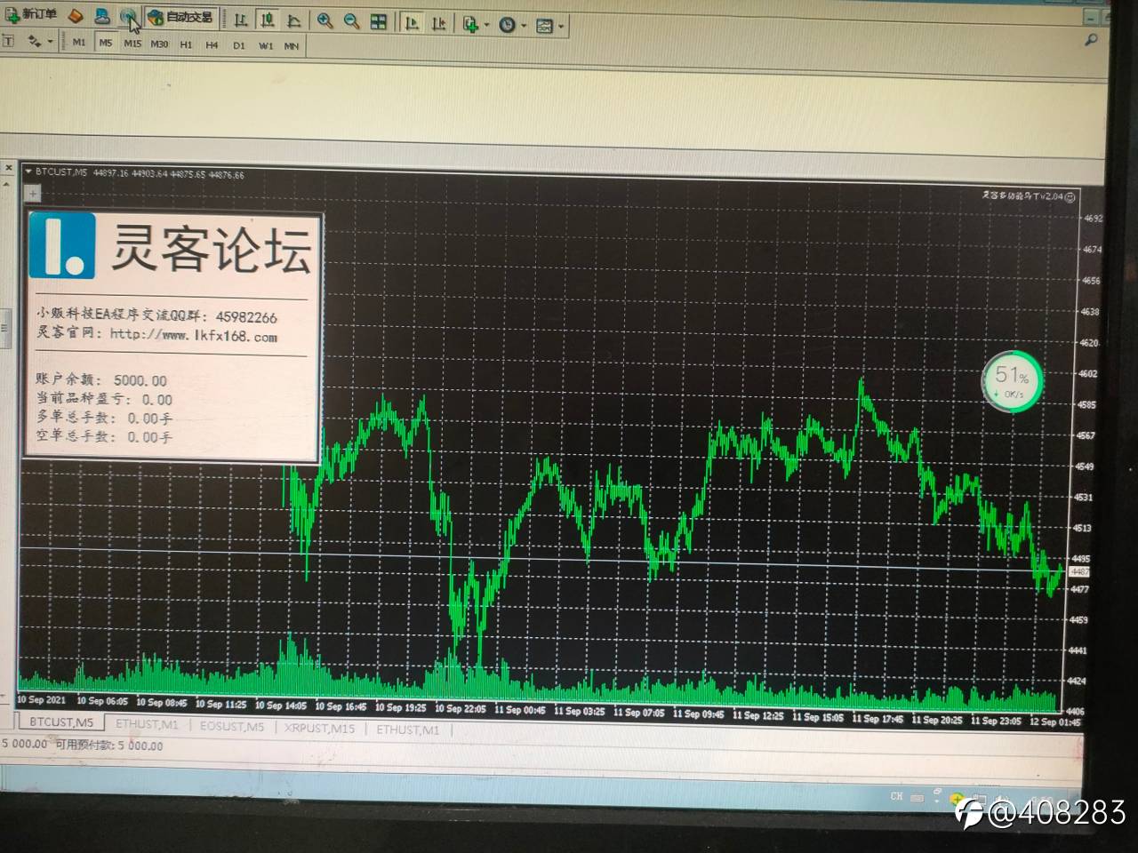Click the add indicators icon

470,25
